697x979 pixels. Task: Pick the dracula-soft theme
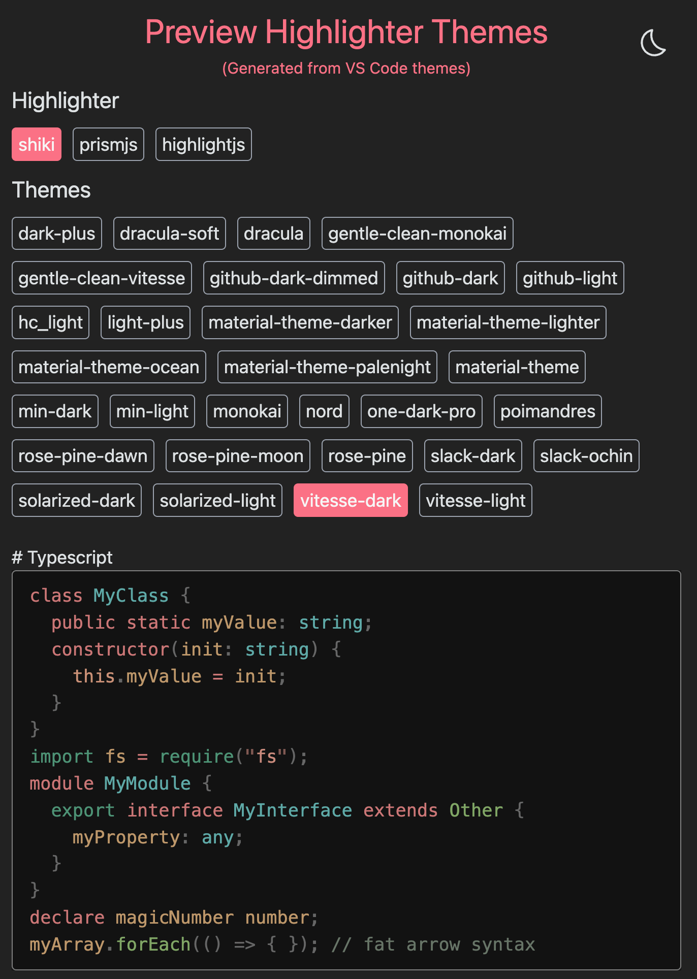coord(170,234)
